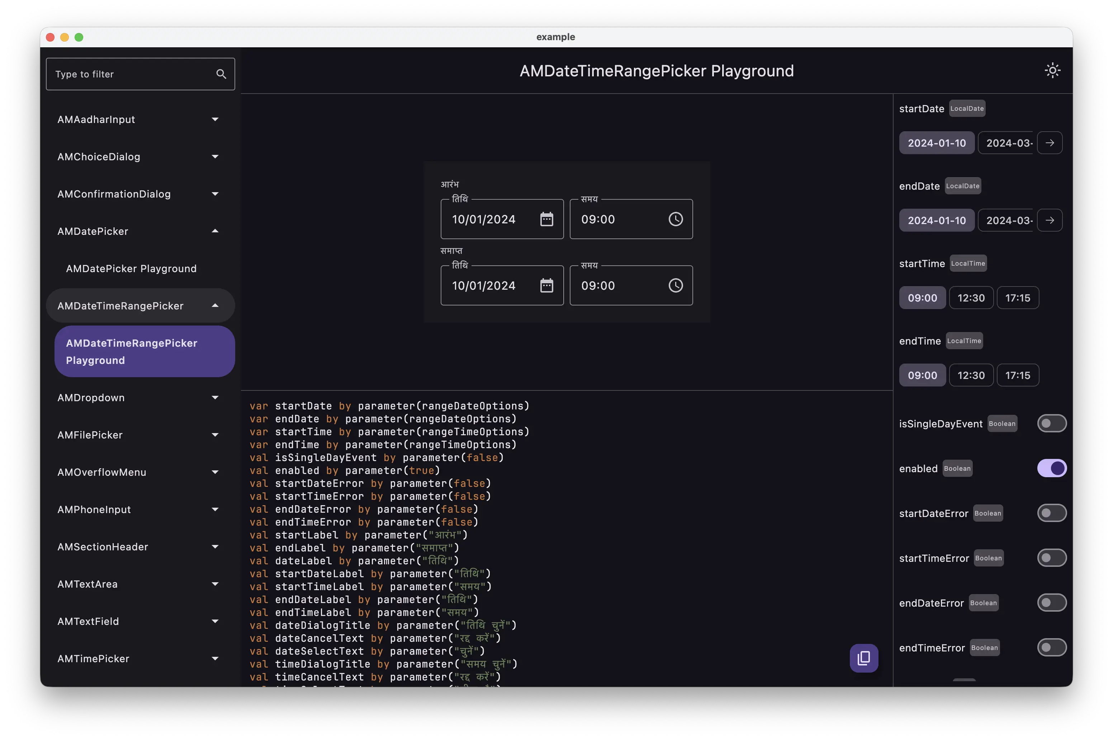Screen dimensions: 1113x740
Task: Toggle endTimeError switch
Action: [1052, 647]
